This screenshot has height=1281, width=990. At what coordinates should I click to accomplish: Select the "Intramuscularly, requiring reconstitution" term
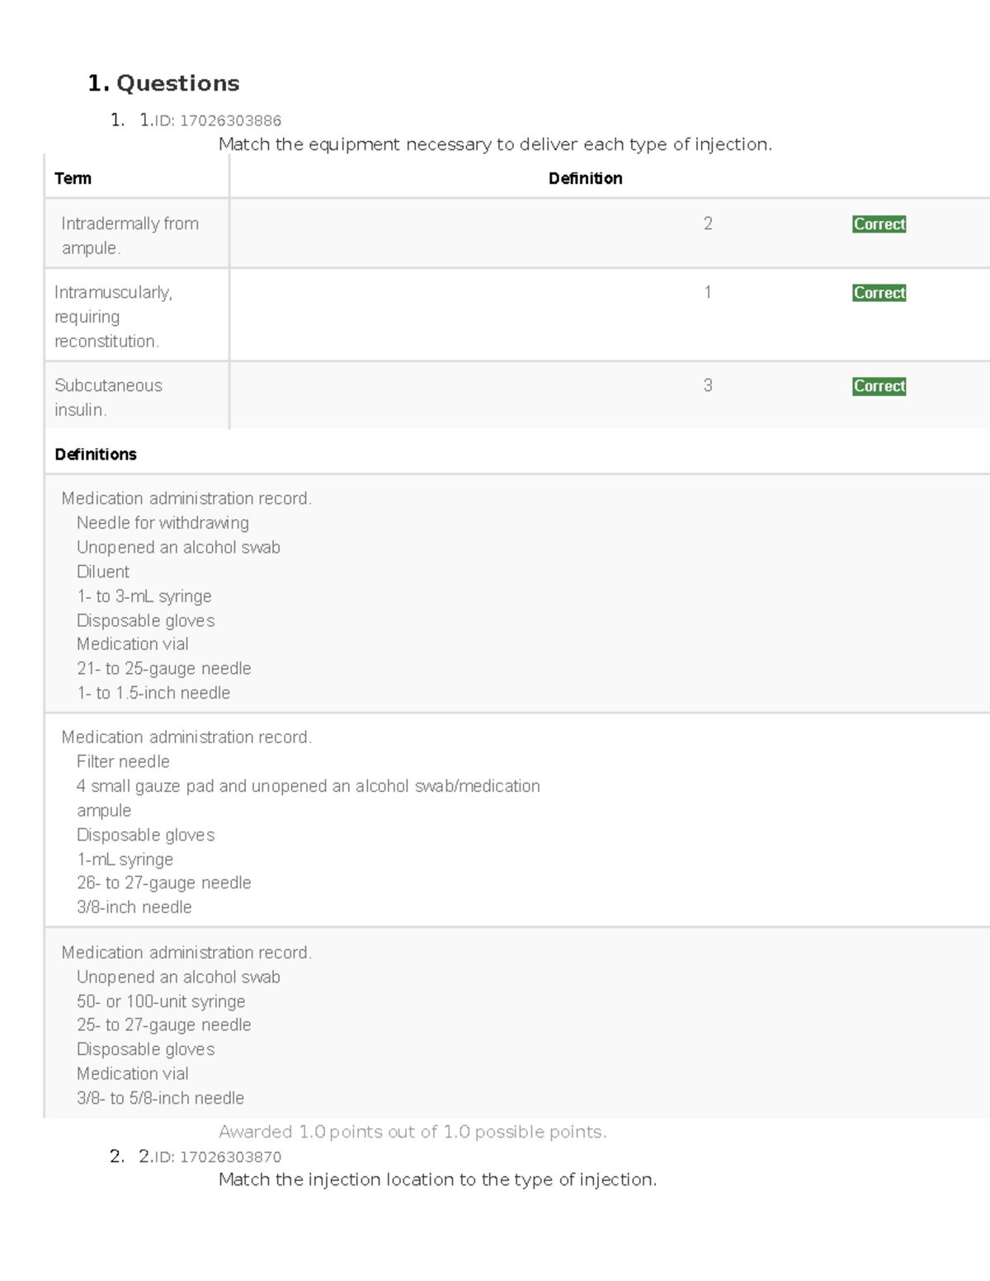click(113, 316)
